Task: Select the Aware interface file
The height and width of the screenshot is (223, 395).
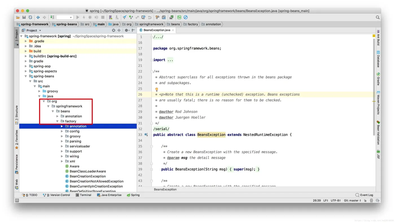Action: pyautogui.click(x=72, y=166)
